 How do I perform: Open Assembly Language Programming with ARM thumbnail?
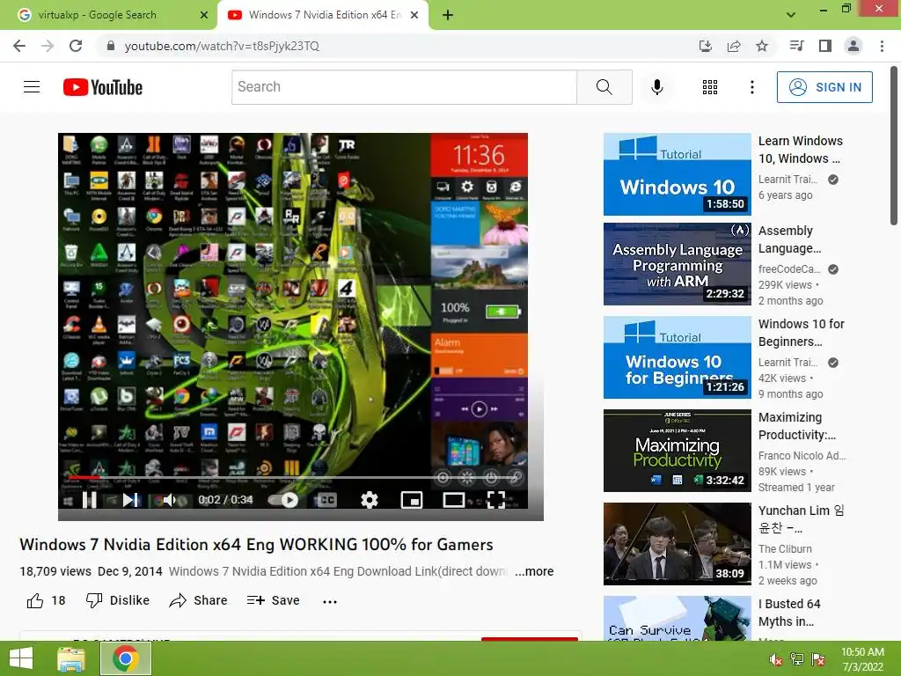(x=677, y=264)
